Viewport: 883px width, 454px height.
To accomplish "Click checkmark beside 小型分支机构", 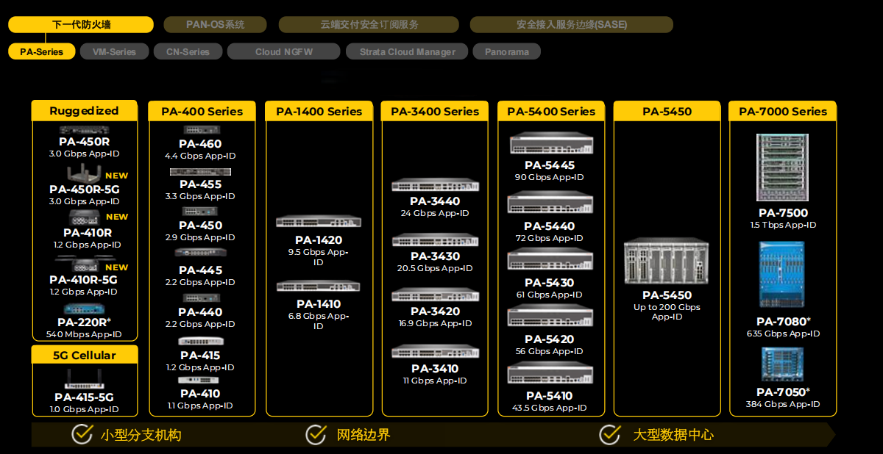I will [82, 434].
